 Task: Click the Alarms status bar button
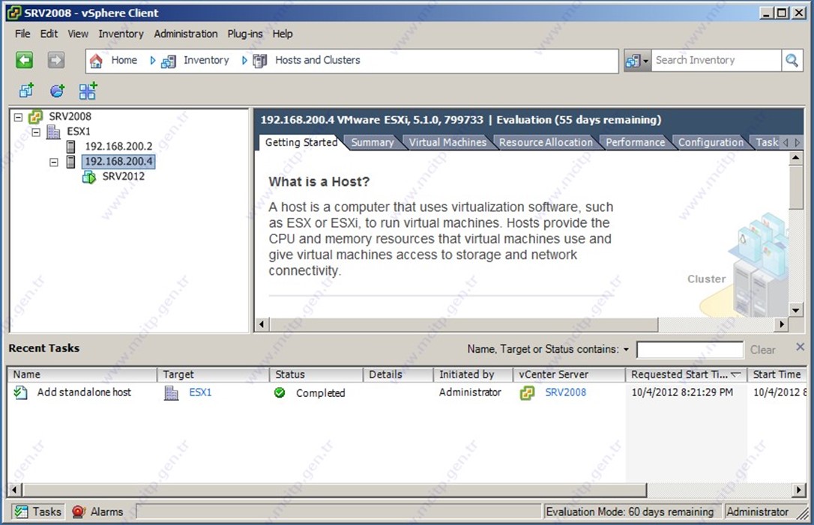(x=98, y=512)
